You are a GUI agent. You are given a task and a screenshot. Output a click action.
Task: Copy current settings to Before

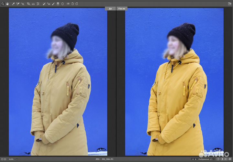226,159
